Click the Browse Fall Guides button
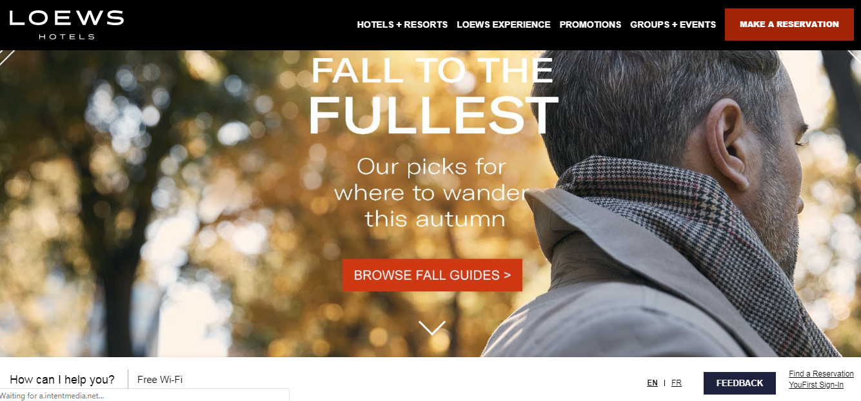 coord(432,275)
